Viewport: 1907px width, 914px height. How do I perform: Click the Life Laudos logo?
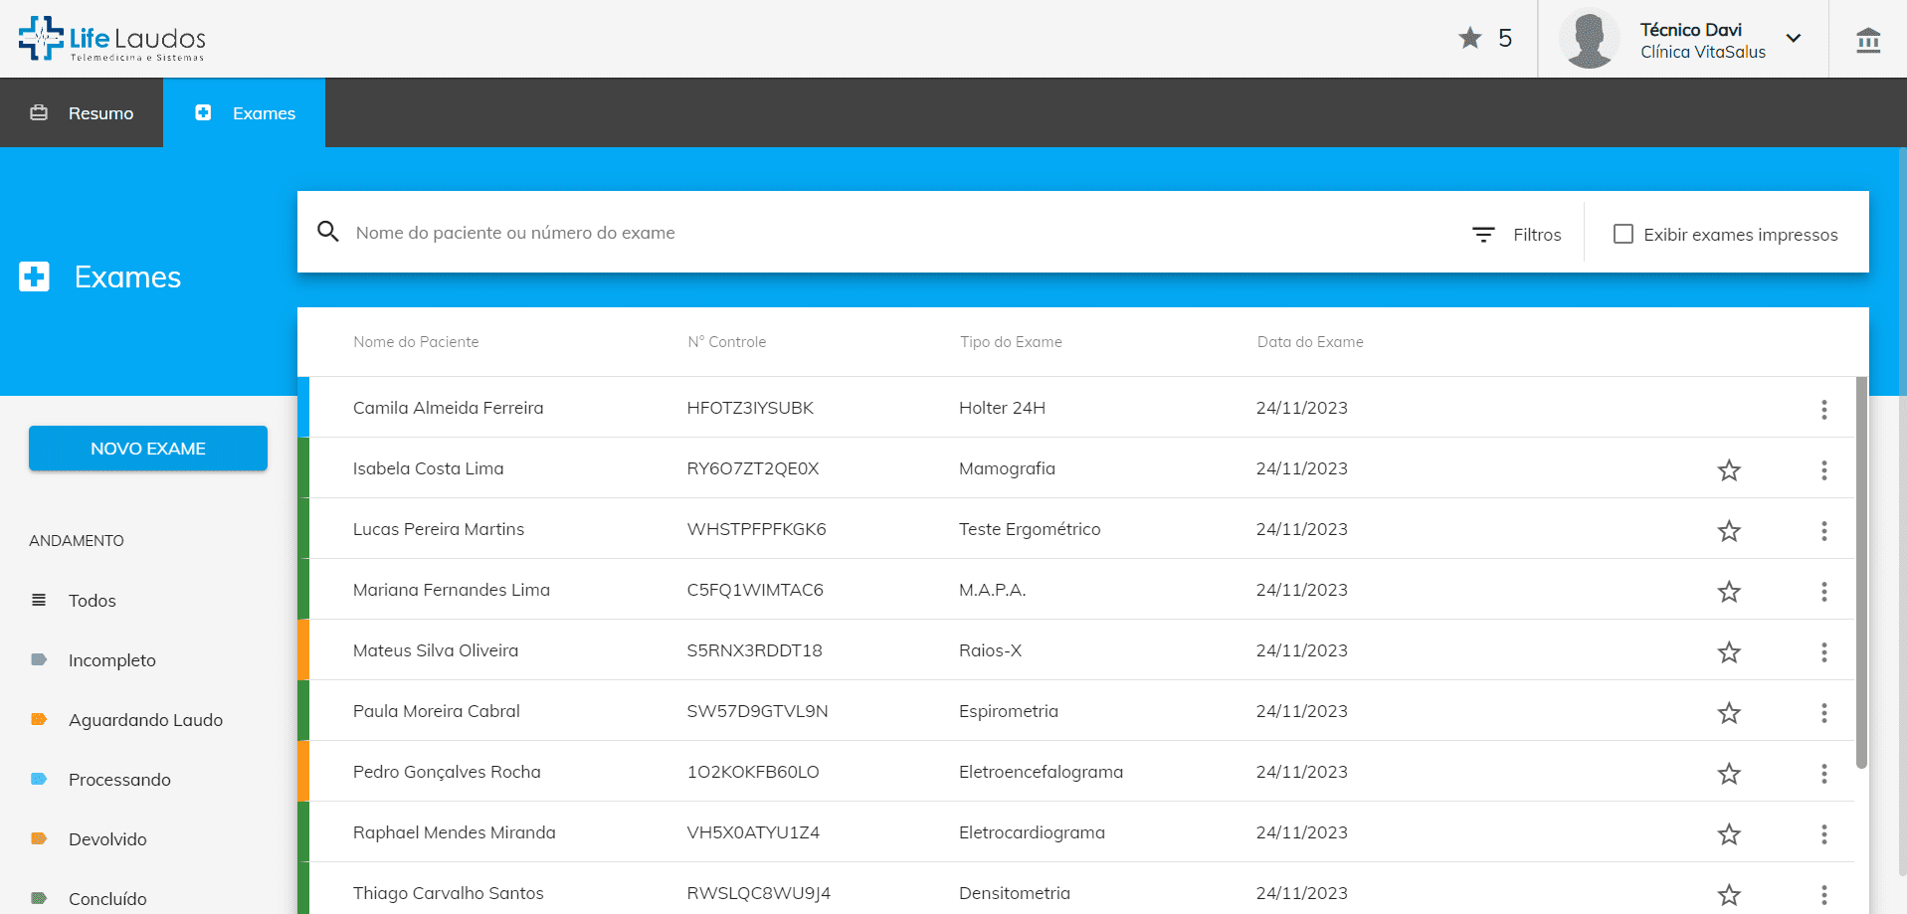point(111,39)
